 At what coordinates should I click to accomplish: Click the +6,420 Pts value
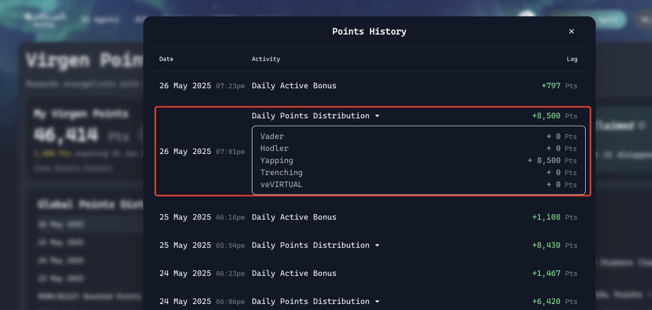pyautogui.click(x=555, y=301)
